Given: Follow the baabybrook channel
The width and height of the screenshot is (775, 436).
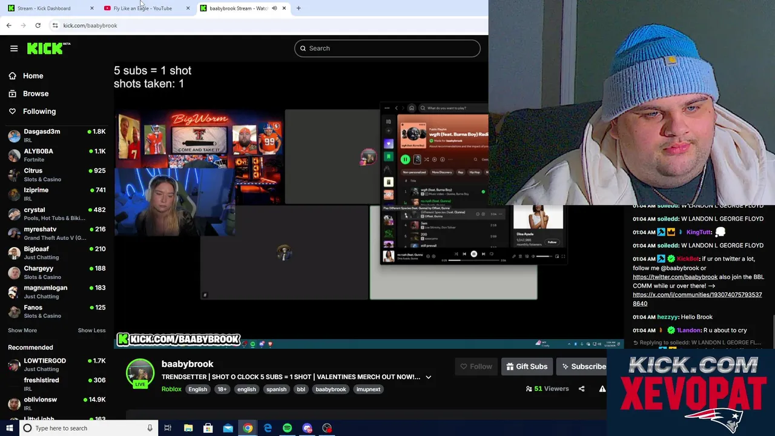Looking at the screenshot, I should pos(476,366).
